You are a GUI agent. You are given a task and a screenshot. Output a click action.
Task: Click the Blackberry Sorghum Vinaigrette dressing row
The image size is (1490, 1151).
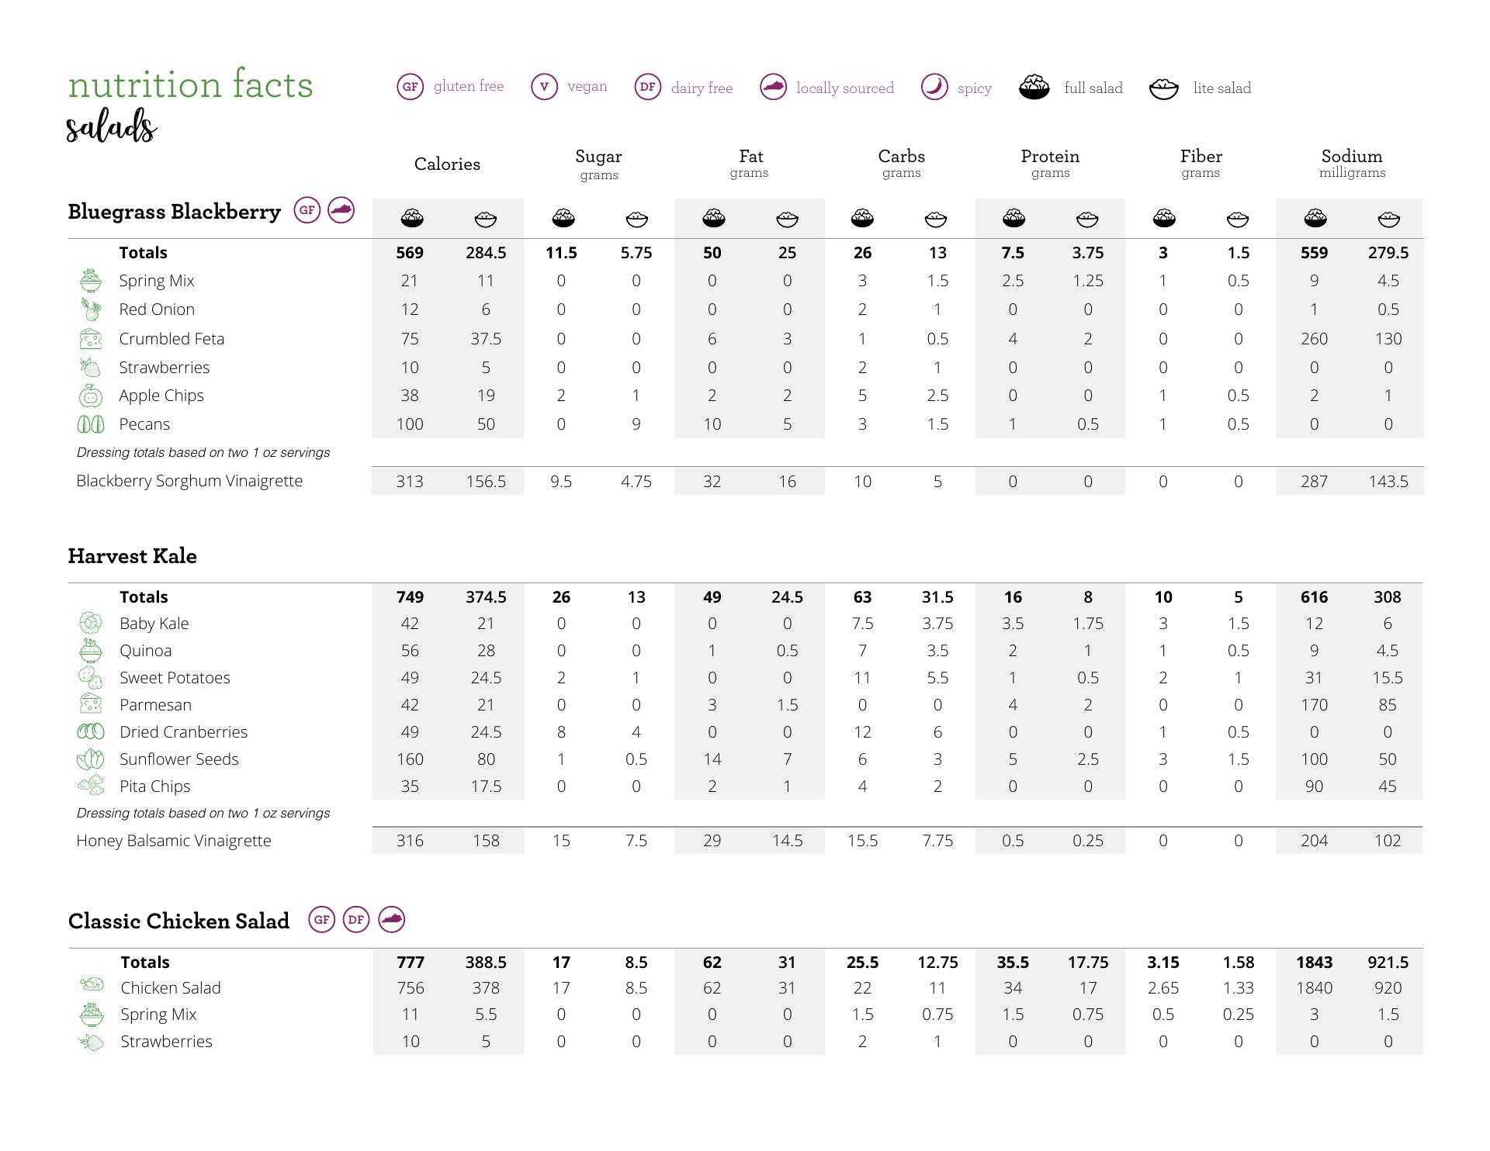[189, 481]
